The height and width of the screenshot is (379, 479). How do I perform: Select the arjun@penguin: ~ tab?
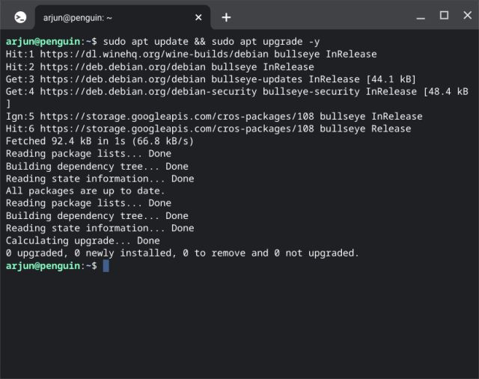pos(112,17)
